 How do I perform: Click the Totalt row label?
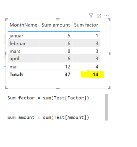pos(16,74)
